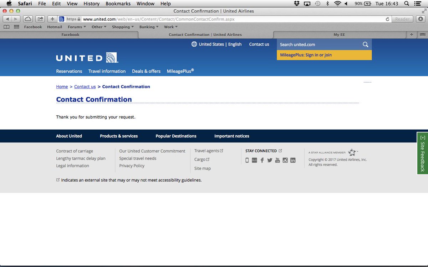The image size is (428, 267).
Task: Open Safari's History menu
Action: 91,4
